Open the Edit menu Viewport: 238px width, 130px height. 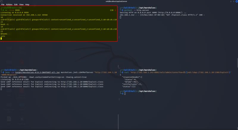(16, 4)
